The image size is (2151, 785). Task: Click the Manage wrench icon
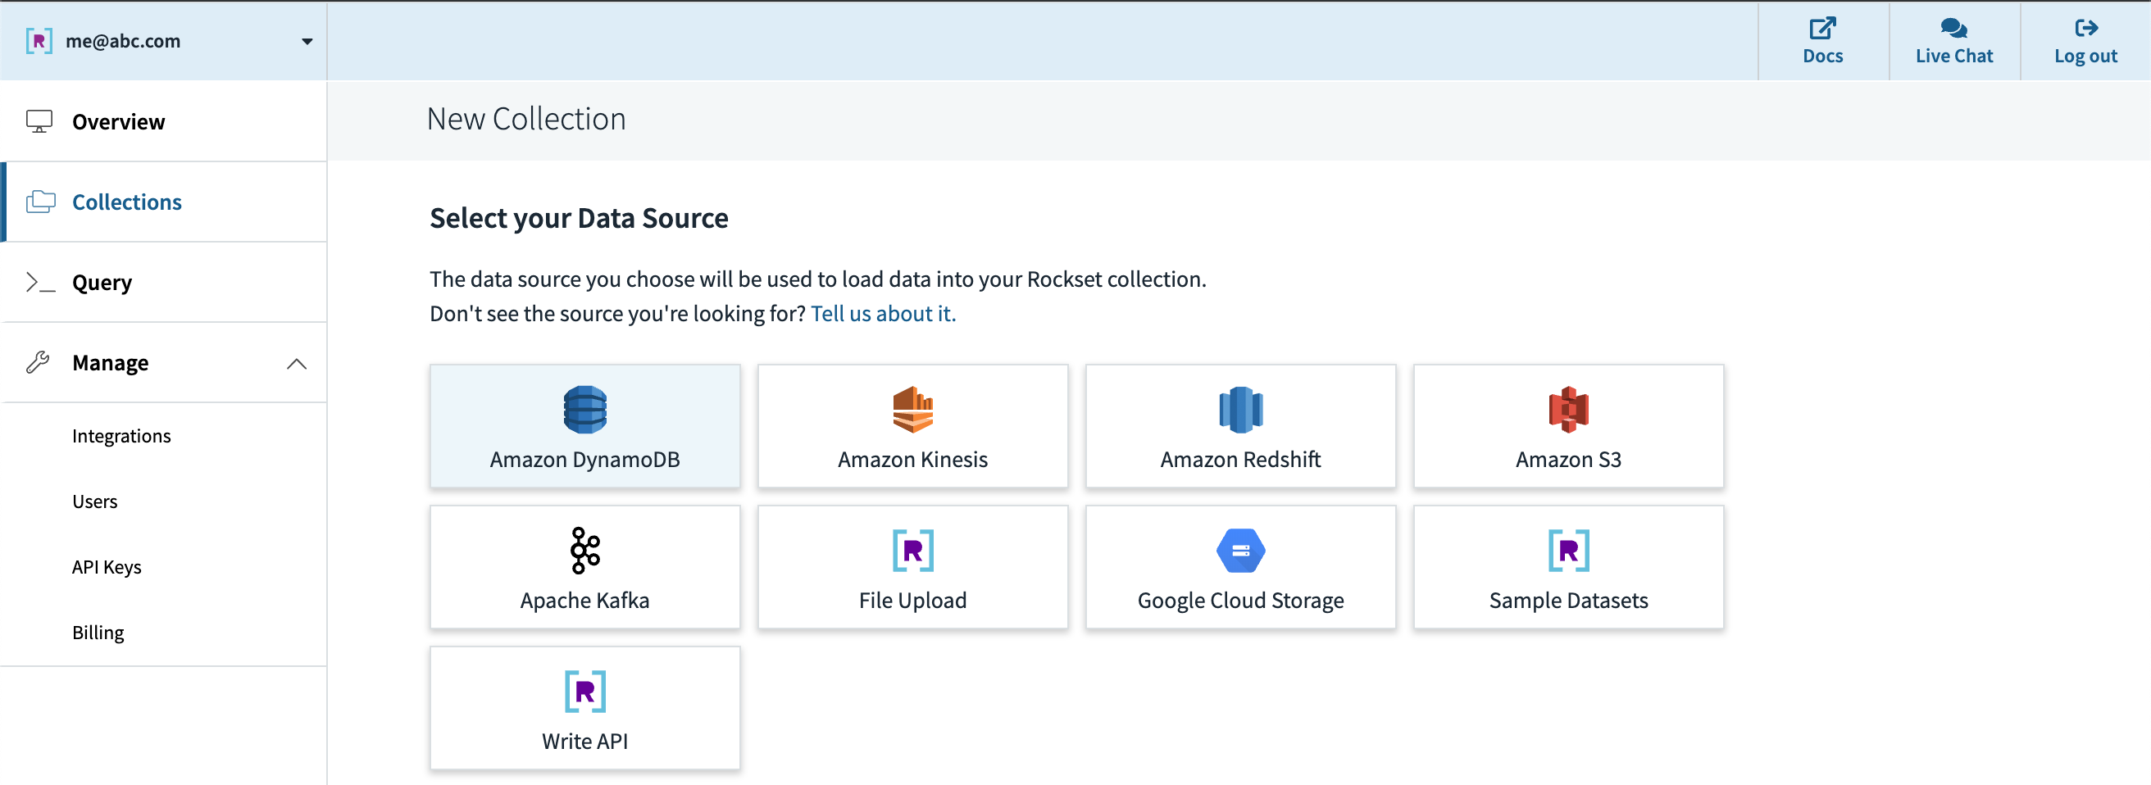39,362
